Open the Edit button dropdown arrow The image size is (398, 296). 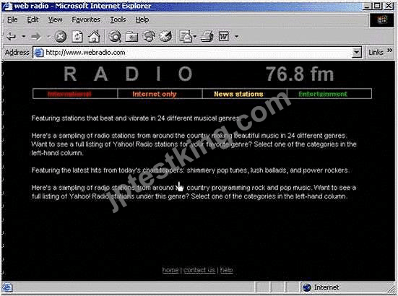coord(237,37)
